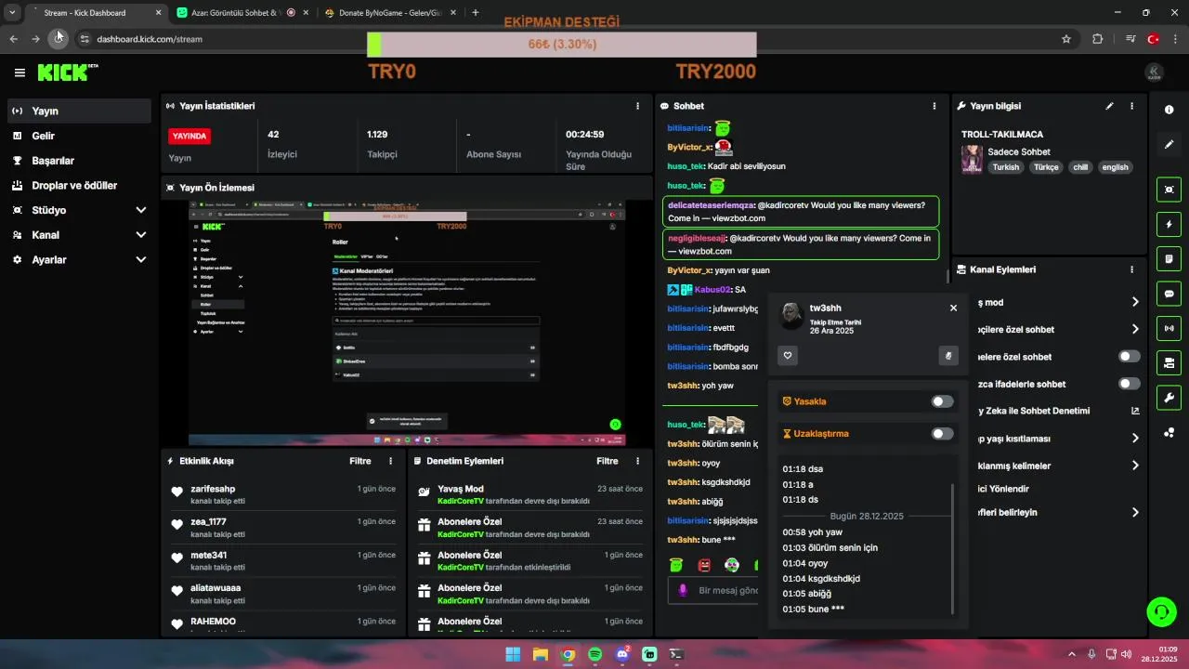Close the tw3shh user card
This screenshot has width=1189, height=669.
coord(953,308)
